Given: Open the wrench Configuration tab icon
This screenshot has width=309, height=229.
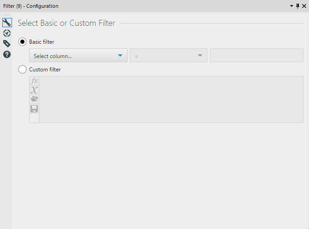Looking at the screenshot, I should point(7,23).
